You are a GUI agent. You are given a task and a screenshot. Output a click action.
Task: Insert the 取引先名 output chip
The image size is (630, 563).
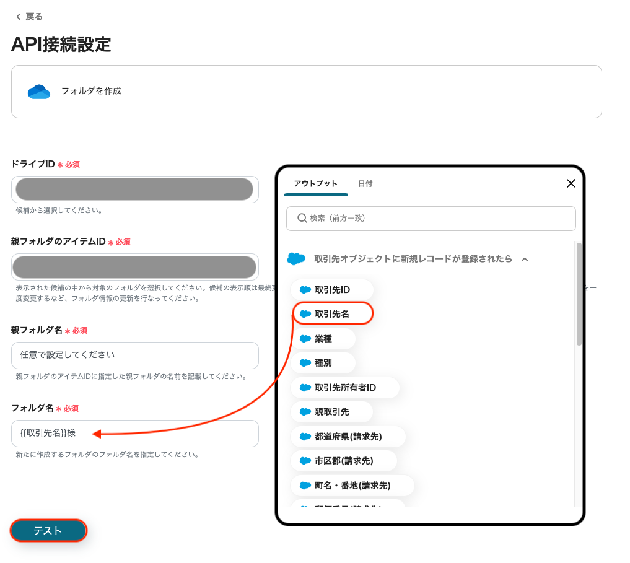[333, 314]
